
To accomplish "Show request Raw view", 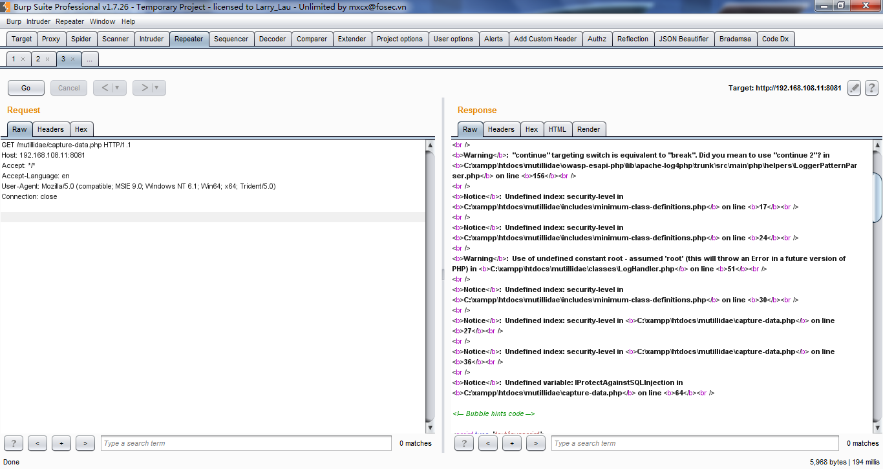I will (19, 129).
